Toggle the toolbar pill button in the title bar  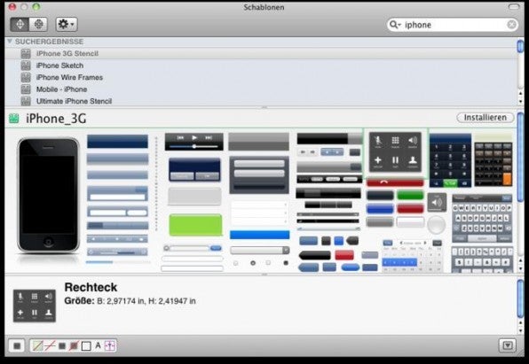click(x=514, y=7)
